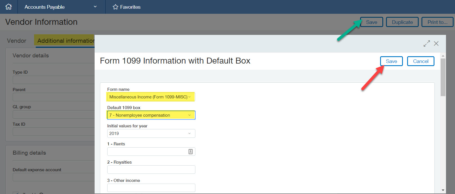This screenshot has height=194, width=455.
Task: Open the Accounts Payable module dropdown
Action: (x=95, y=7)
